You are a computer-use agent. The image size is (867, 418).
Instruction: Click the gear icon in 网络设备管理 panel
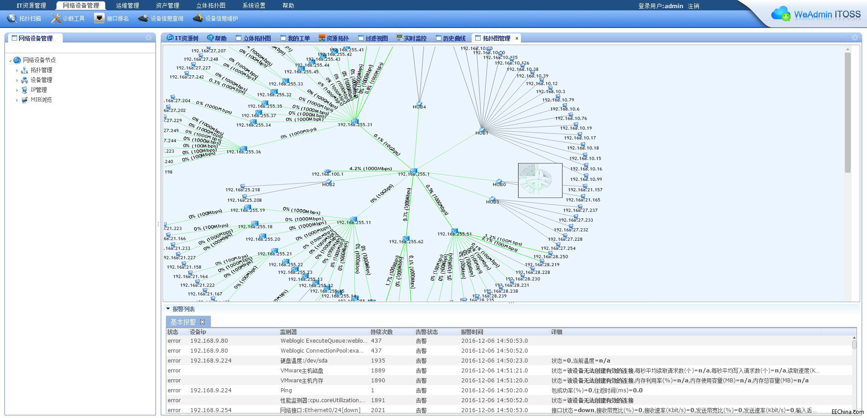(x=149, y=38)
